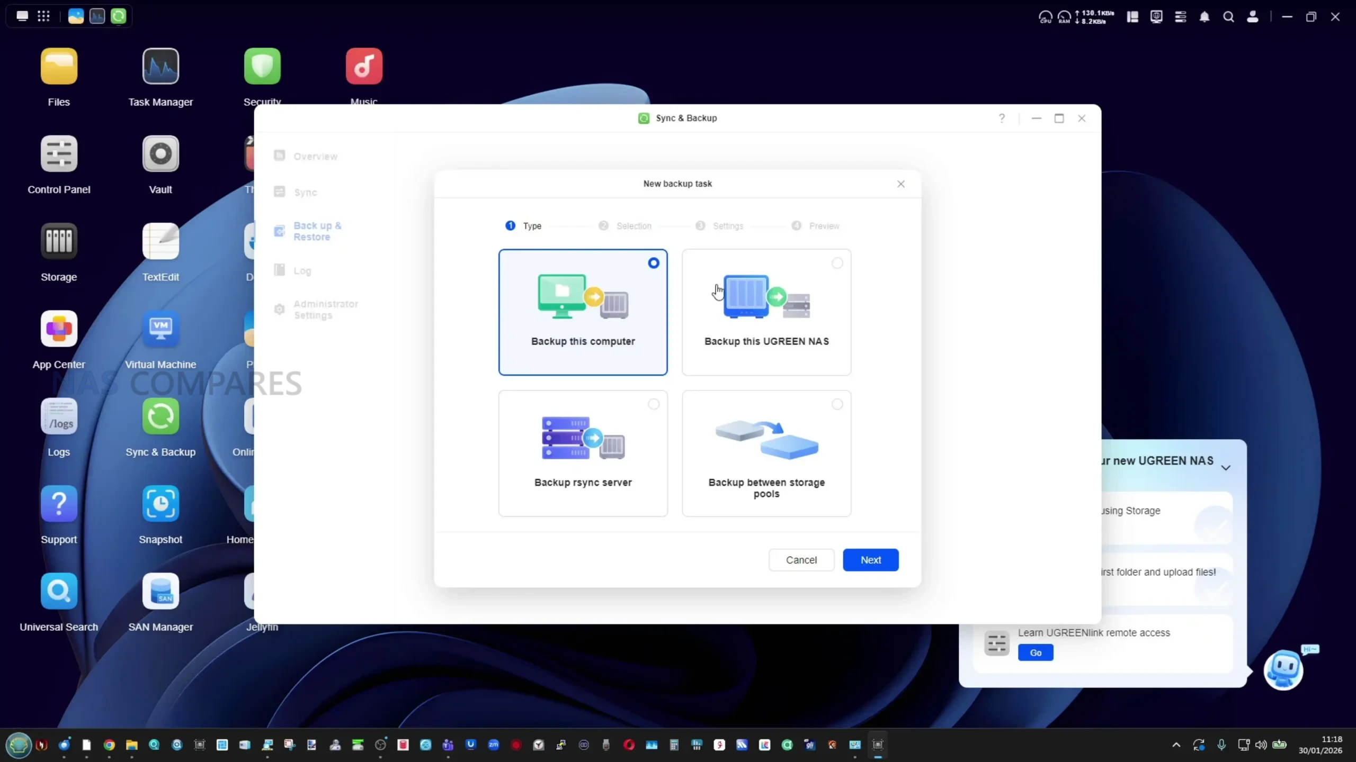Select the Backup this UGREEN NAS radio
The image size is (1356, 762).
pos(837,263)
